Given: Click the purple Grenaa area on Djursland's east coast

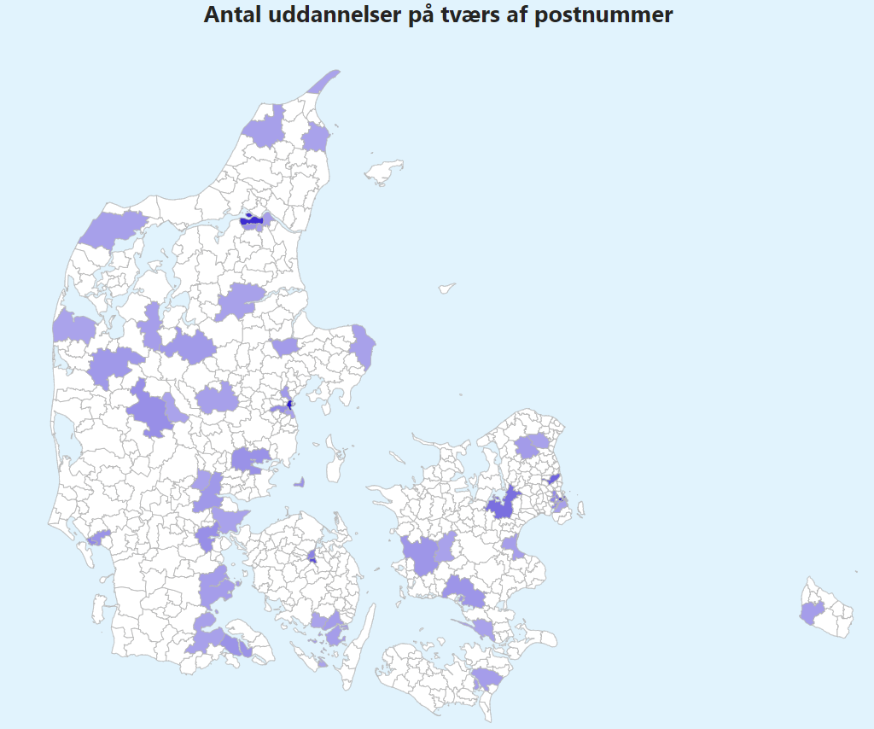Looking at the screenshot, I should (x=363, y=347).
